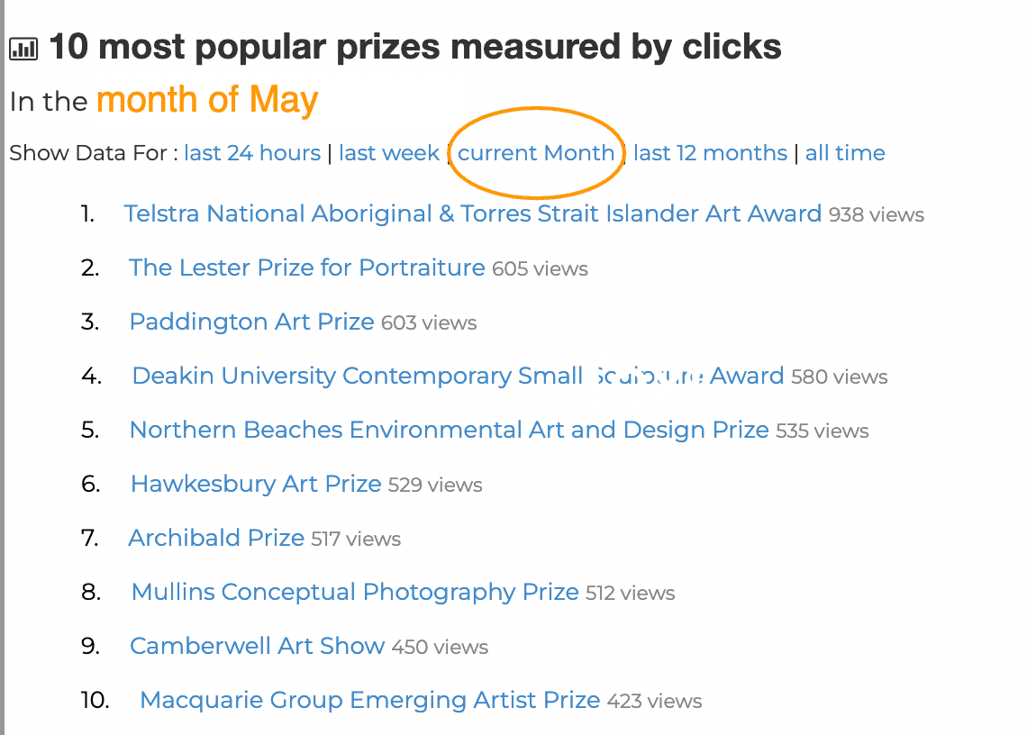This screenshot has width=1027, height=735.
Task: Open the Hawkesbury Art Prize link
Action: tap(256, 484)
